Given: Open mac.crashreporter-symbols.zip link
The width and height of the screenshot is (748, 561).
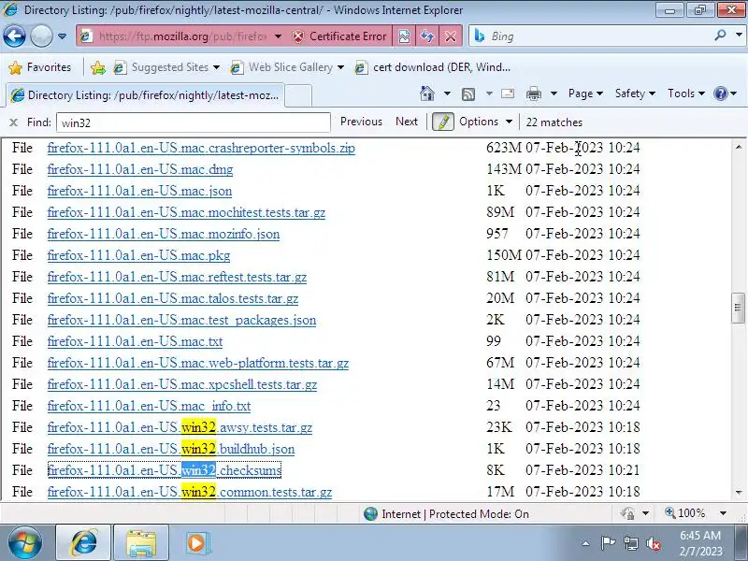Looking at the screenshot, I should pos(201,148).
